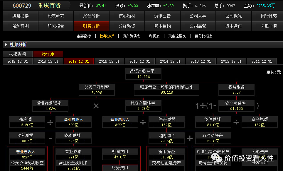Screen dimensions: 283x171
Task: Click the 资产负债率 61.13% box
Action: tap(236, 106)
